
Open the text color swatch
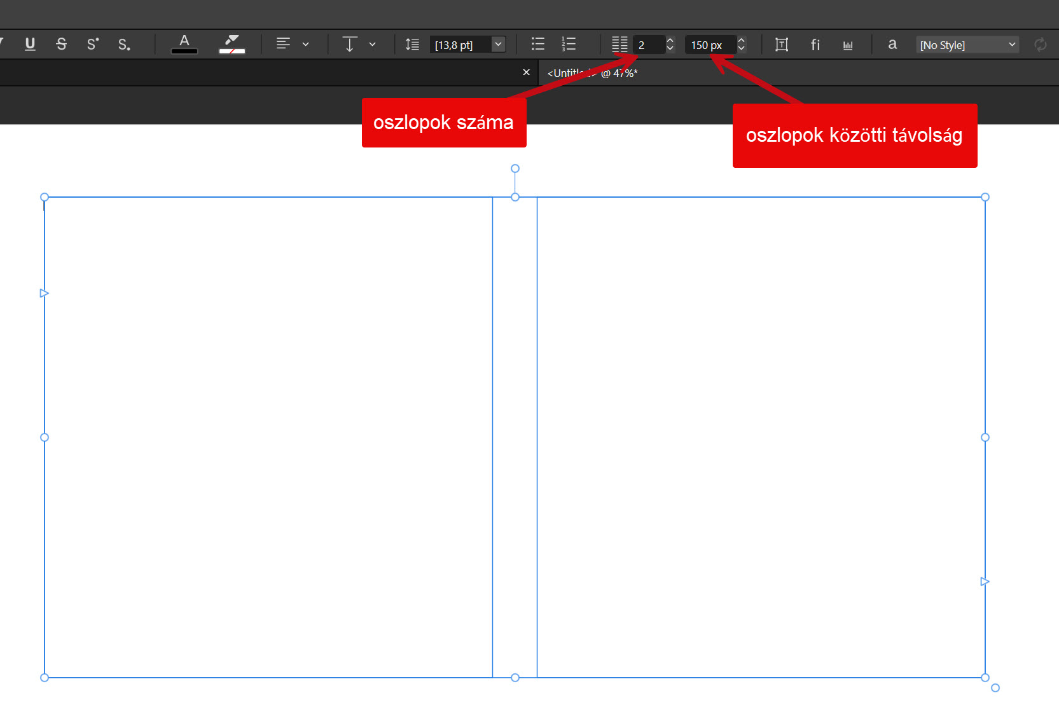(184, 44)
